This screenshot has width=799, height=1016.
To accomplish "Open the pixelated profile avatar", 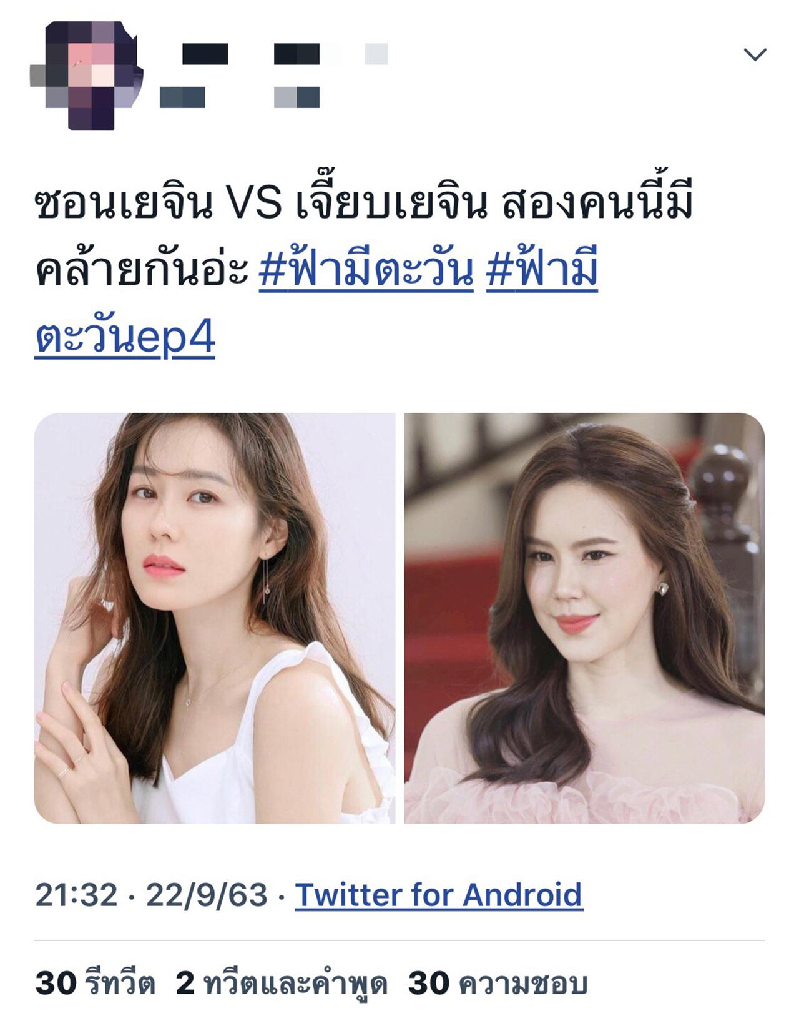I will click(87, 76).
